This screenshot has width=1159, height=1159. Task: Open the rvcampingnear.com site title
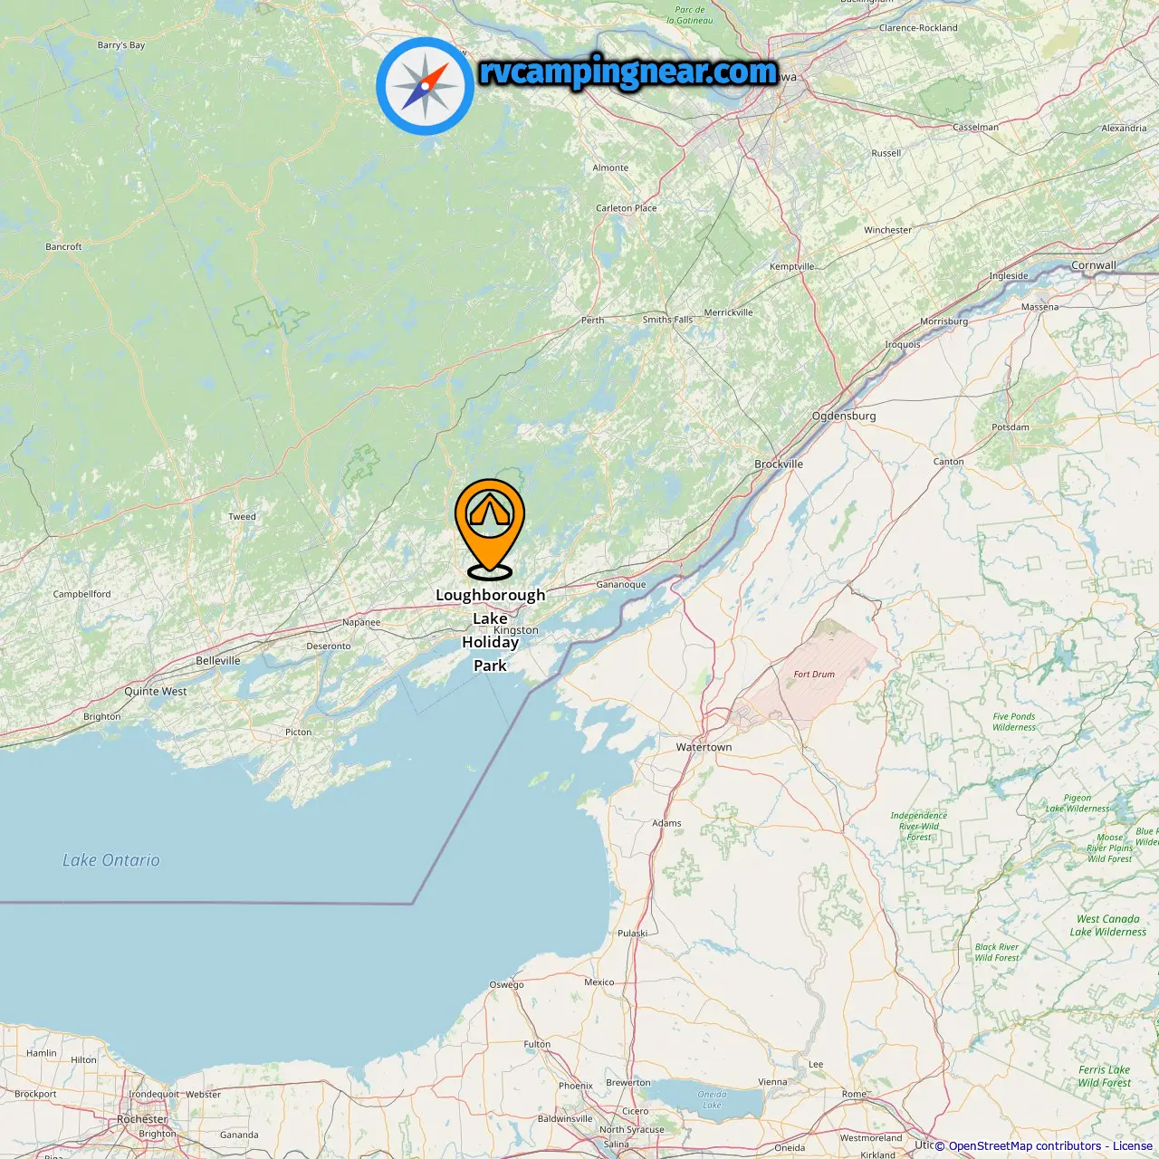point(628,72)
